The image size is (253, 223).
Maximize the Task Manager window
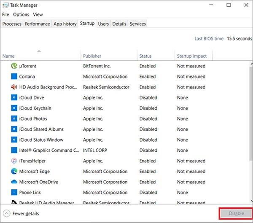(x=229, y=5)
